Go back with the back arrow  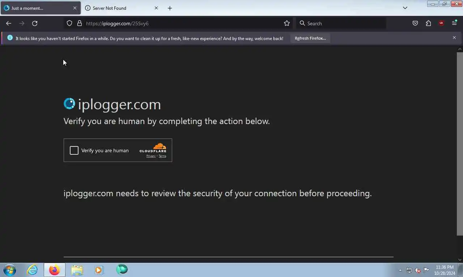[9, 23]
